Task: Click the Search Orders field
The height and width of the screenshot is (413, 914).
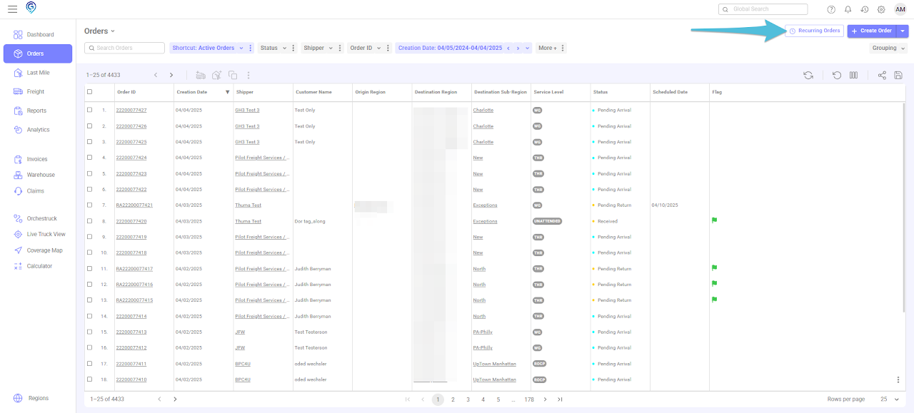Action: (124, 48)
